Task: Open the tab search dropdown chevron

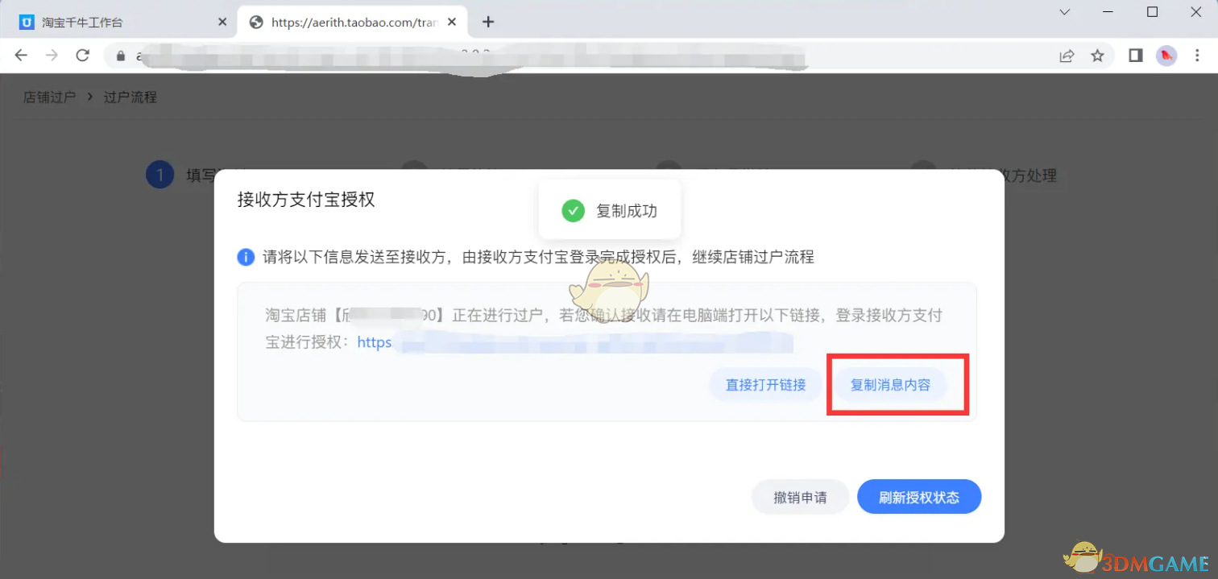Action: (x=1065, y=12)
